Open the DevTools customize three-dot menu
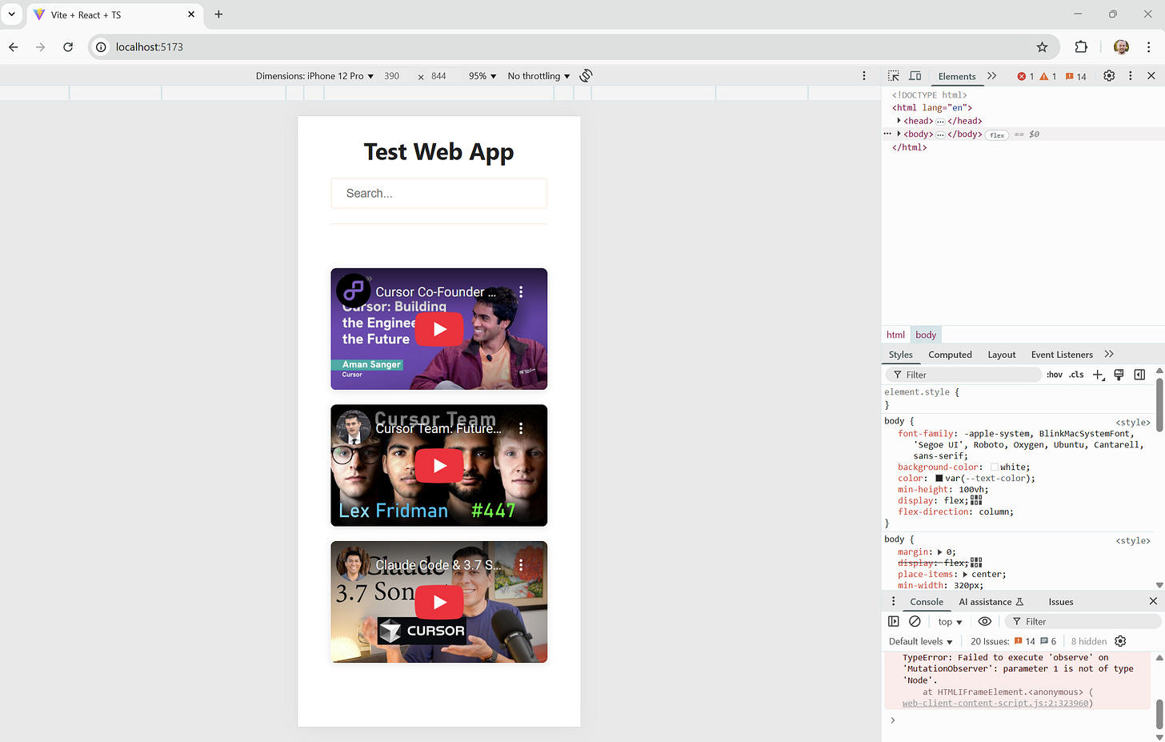Image resolution: width=1165 pixels, height=742 pixels. coord(1130,76)
